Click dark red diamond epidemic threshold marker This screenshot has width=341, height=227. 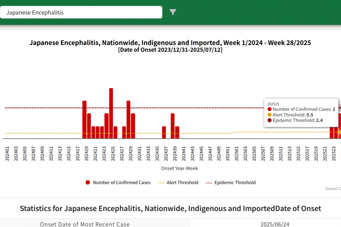click(x=340, y=108)
